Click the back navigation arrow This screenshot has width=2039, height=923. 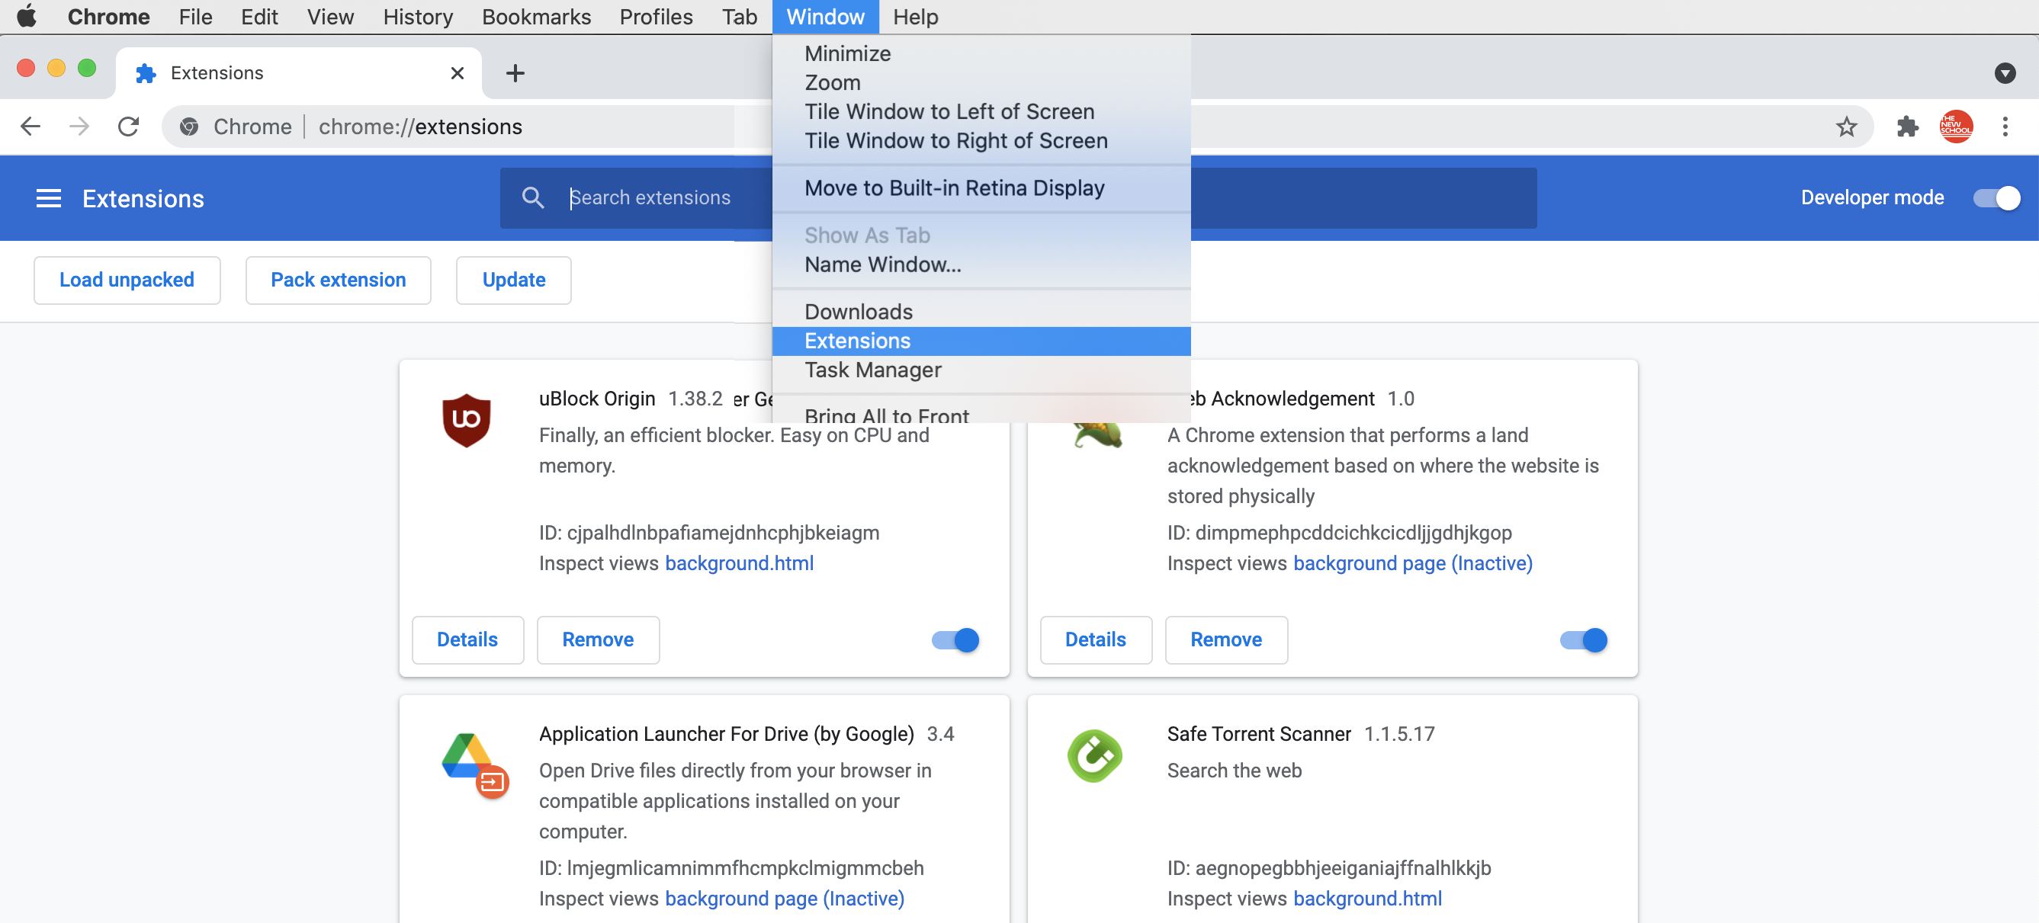(30, 127)
